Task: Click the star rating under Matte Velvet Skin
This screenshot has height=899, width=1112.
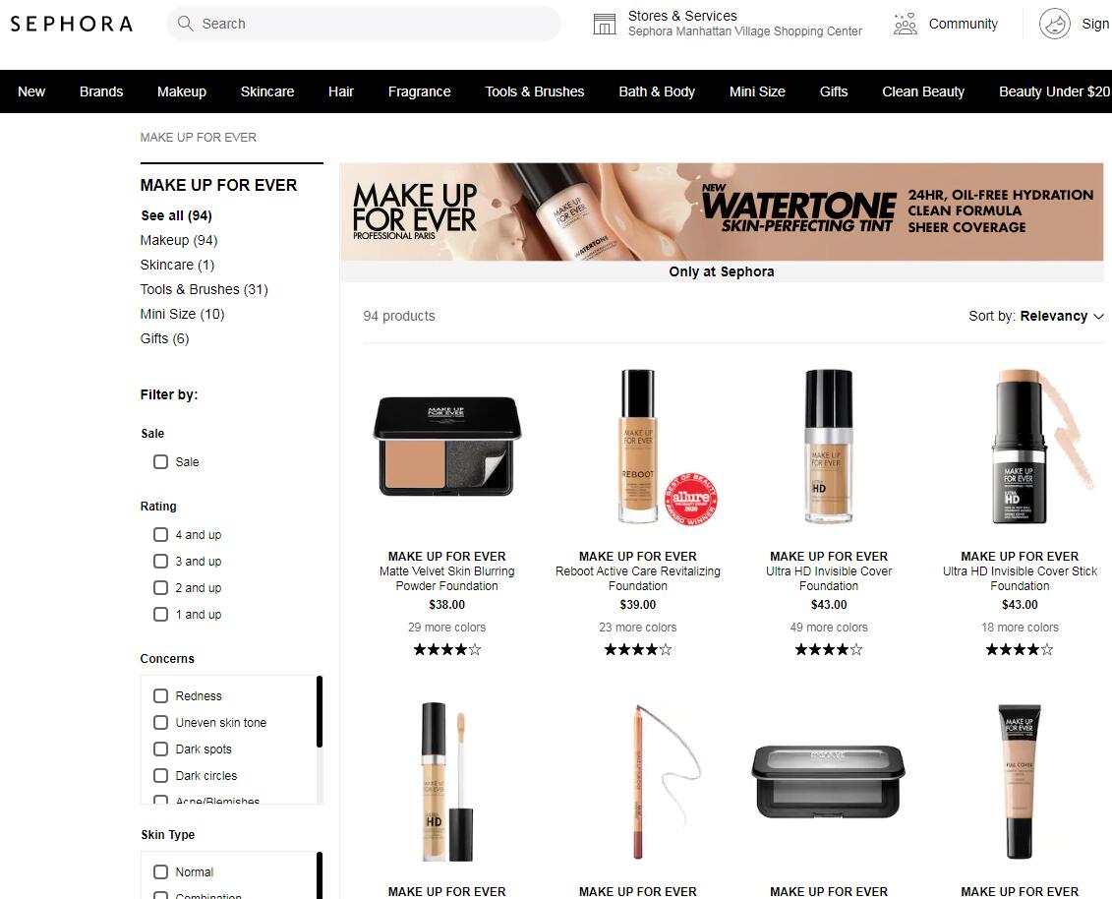Action: (x=446, y=649)
